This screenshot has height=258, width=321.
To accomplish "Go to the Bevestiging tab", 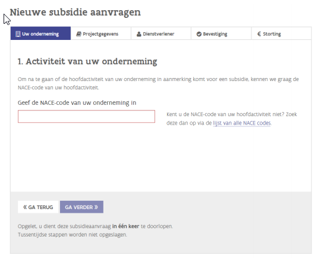I will [221, 33].
